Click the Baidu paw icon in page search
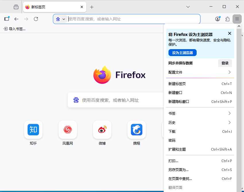 (76, 100)
